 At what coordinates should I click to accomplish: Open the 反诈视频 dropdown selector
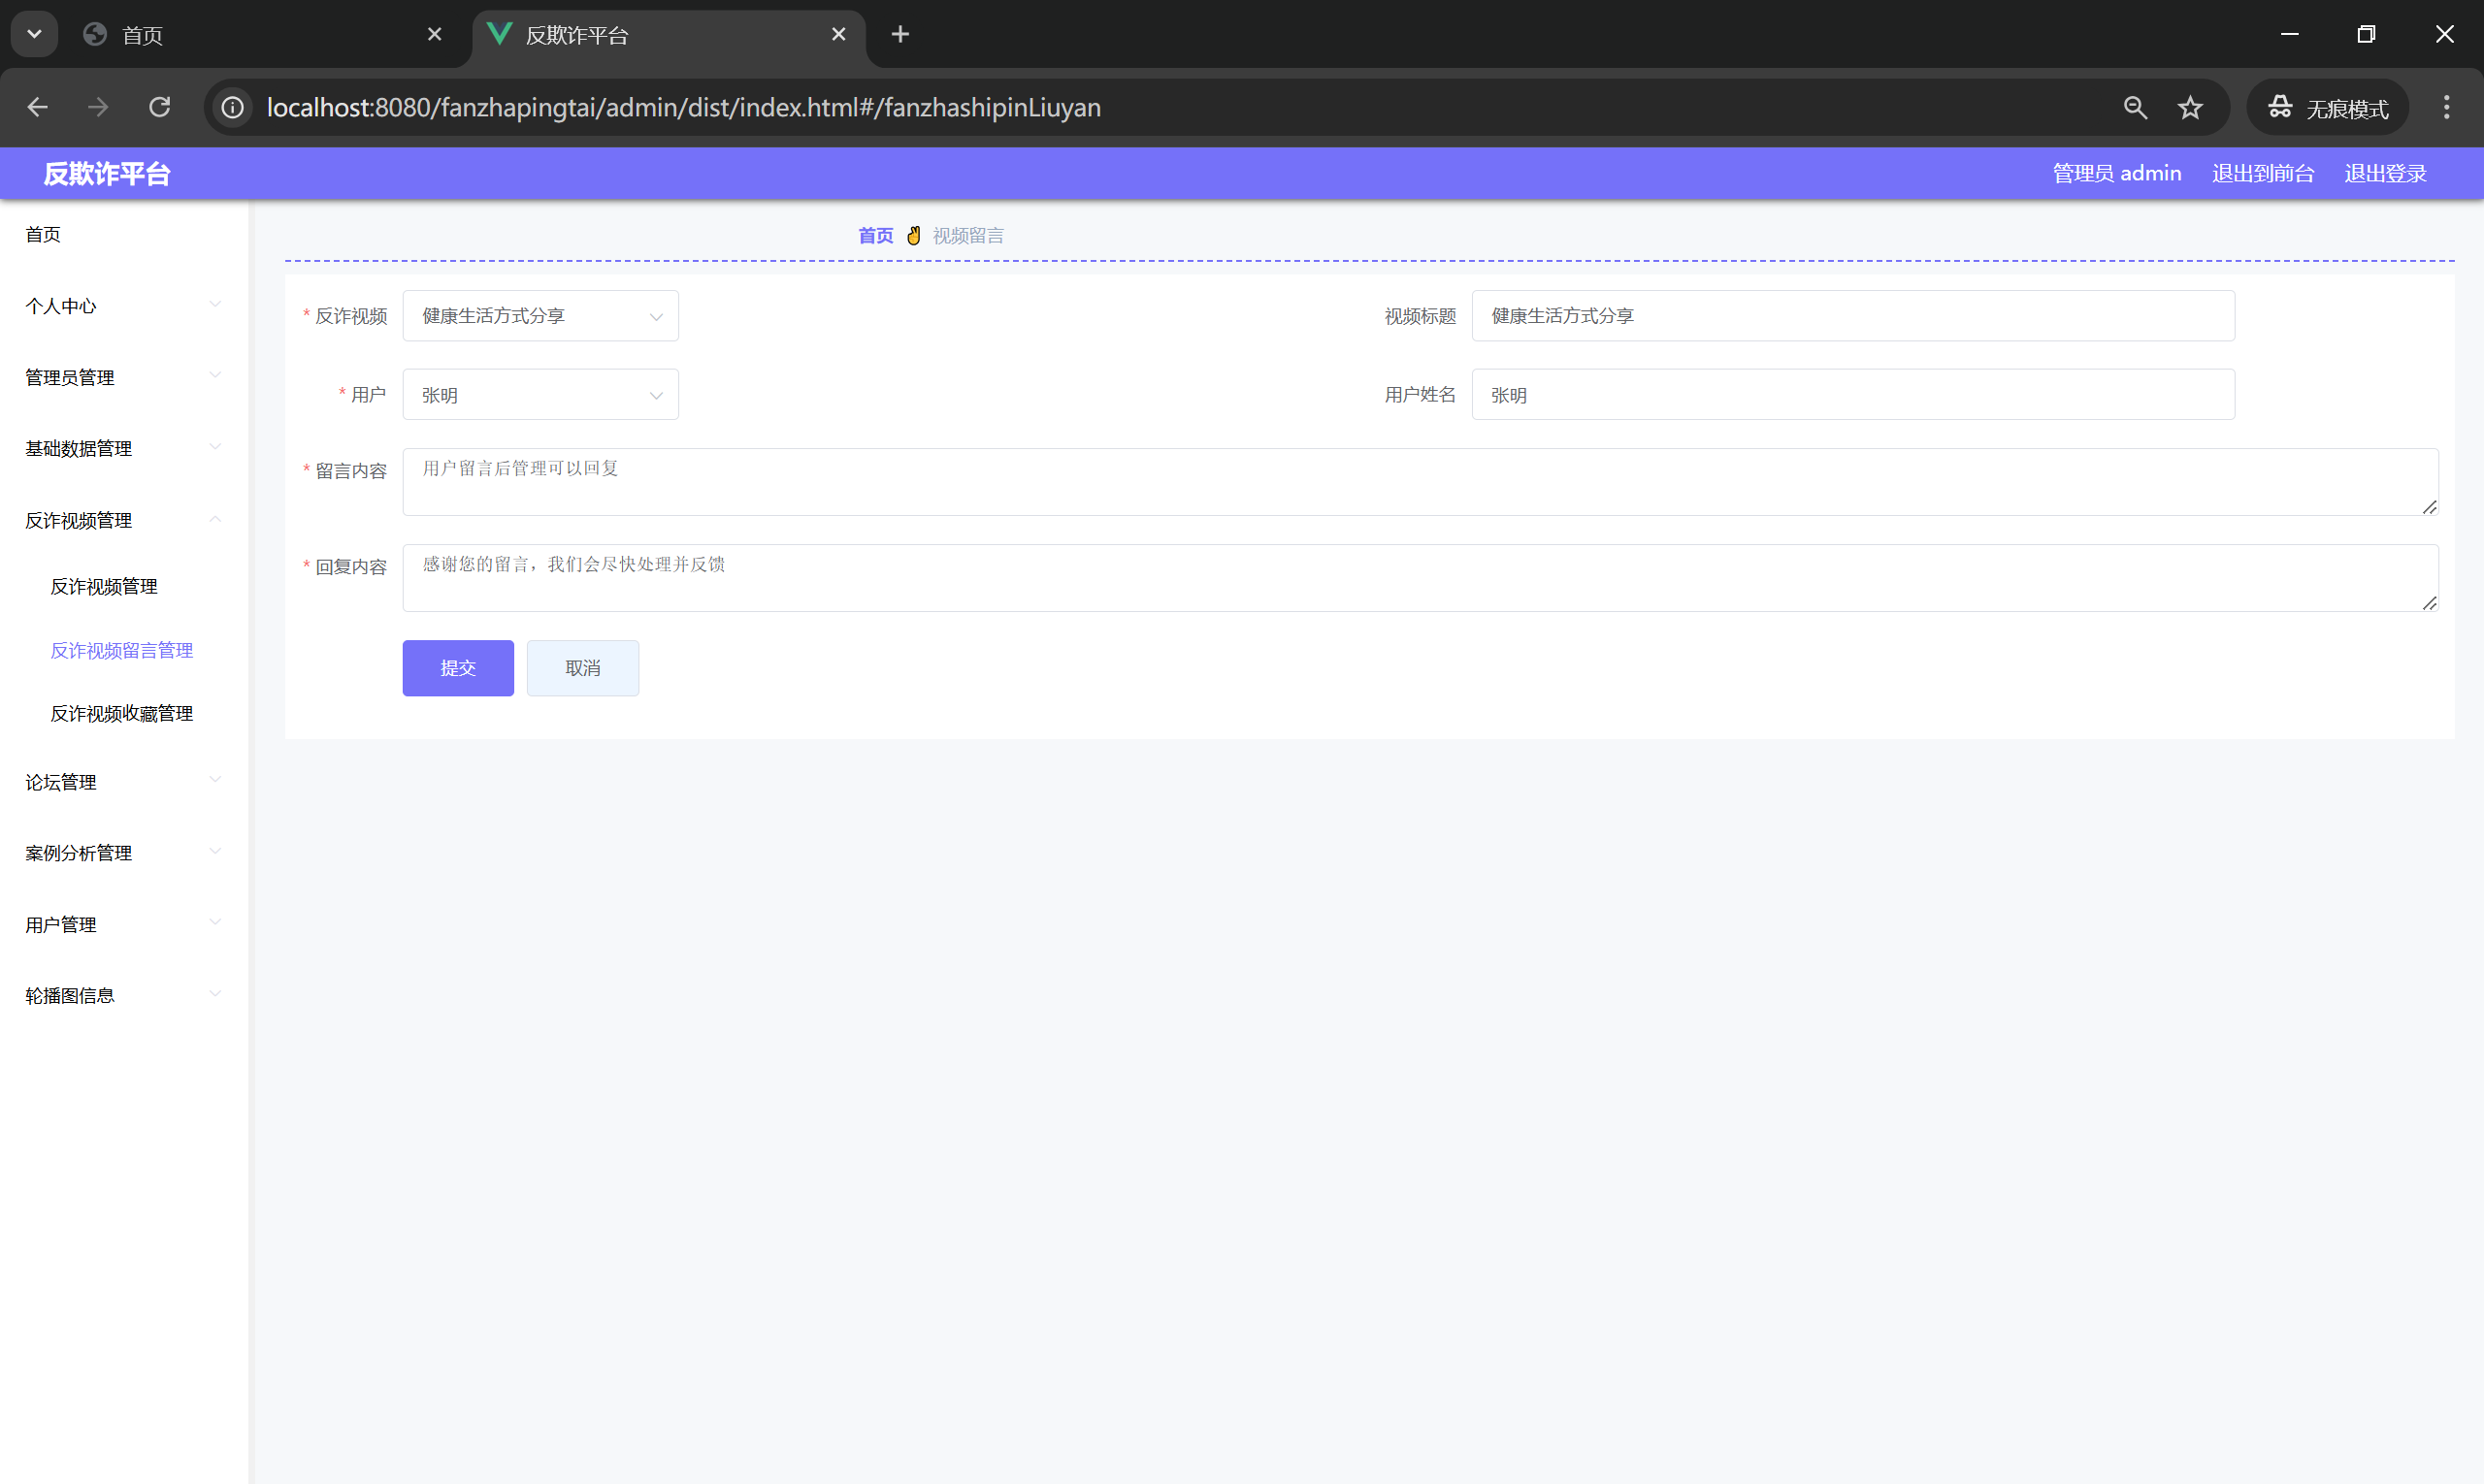click(540, 315)
